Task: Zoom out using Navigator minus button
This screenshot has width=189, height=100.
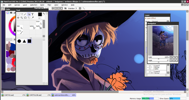Action: coord(171,57)
